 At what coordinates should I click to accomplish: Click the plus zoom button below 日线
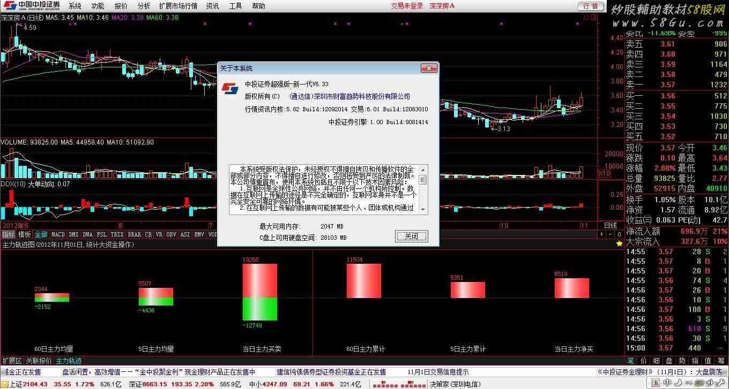click(x=601, y=234)
